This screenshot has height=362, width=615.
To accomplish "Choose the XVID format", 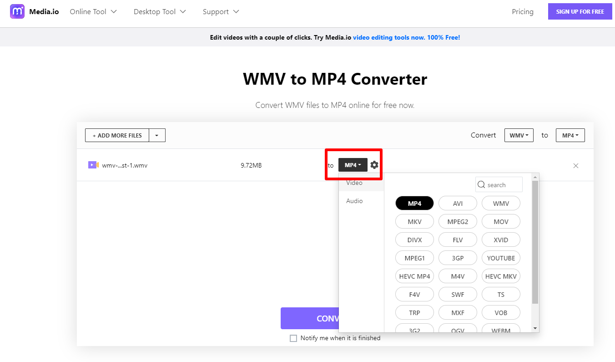I will pos(501,240).
